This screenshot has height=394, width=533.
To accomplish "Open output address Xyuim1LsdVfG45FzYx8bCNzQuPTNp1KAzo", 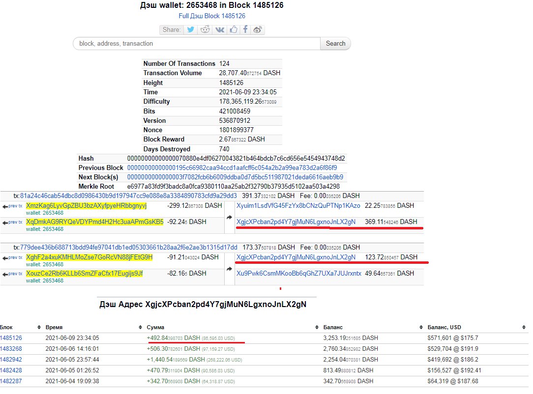I will [298, 205].
